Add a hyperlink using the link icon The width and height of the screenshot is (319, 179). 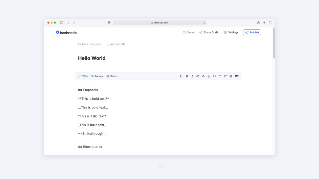(209, 76)
